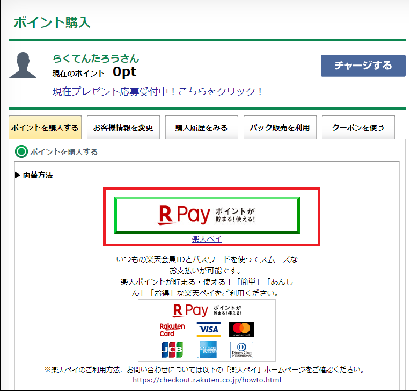Click the American Express logo

pyautogui.click(x=208, y=350)
